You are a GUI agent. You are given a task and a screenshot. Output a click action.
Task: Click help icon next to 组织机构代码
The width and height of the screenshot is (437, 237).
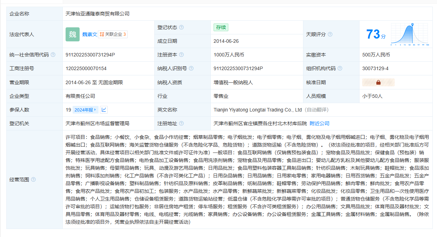tap(340, 68)
